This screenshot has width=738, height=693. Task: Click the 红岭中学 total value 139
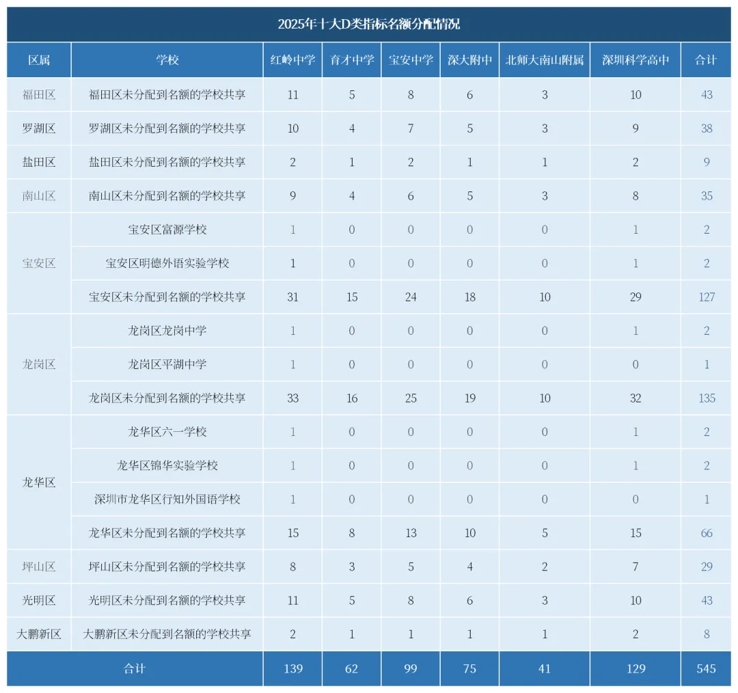pos(292,668)
